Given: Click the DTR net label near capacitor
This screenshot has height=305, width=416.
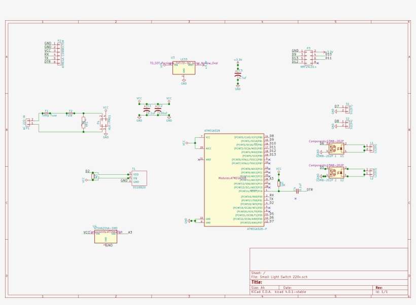Looking at the screenshot, I should tap(310, 190).
